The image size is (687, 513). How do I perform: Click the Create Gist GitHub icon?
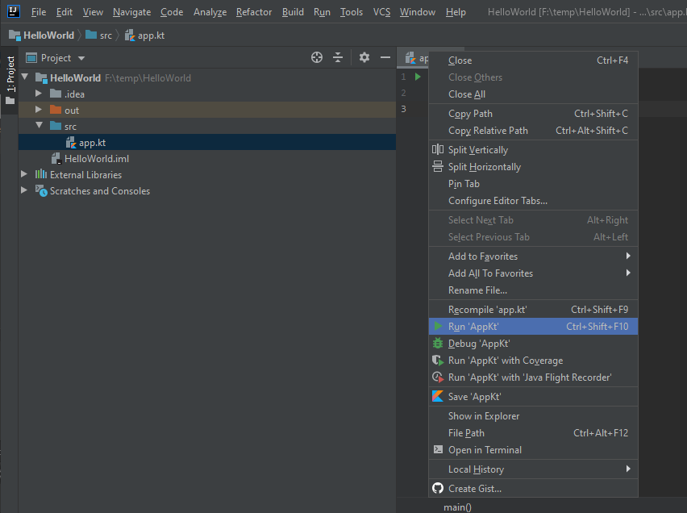(x=438, y=488)
